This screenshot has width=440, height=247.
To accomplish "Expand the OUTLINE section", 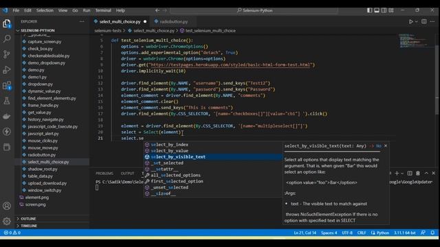I will tap(28, 219).
